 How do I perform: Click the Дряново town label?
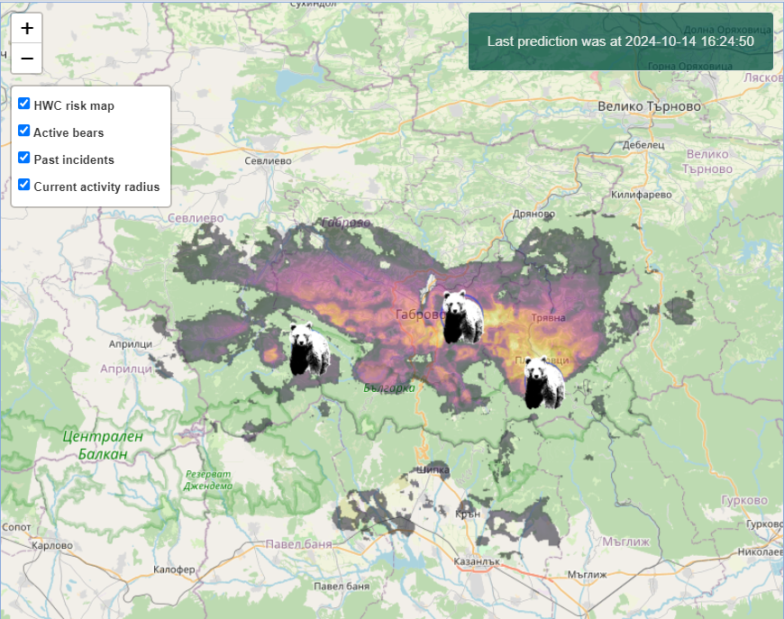pos(533,214)
